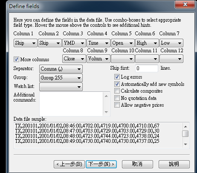Click the 說明 help button

[174, 164]
